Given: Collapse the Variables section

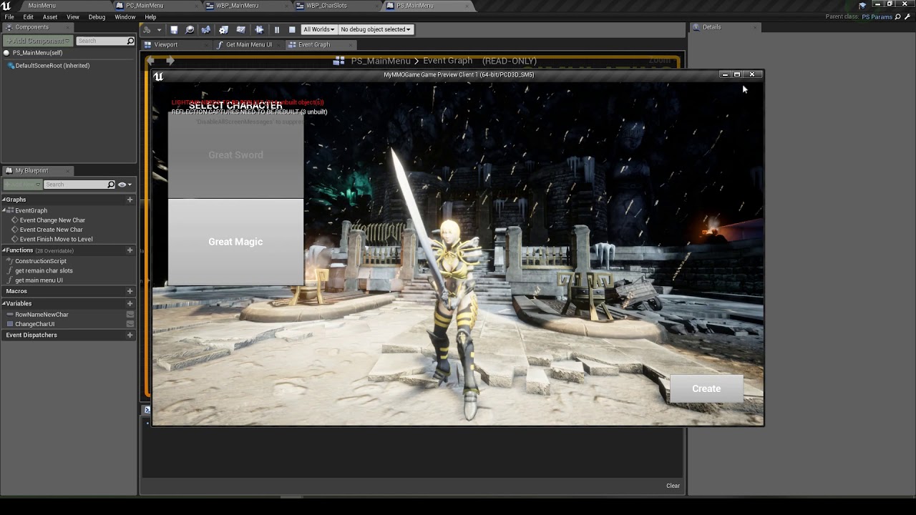Looking at the screenshot, I should (x=4, y=303).
